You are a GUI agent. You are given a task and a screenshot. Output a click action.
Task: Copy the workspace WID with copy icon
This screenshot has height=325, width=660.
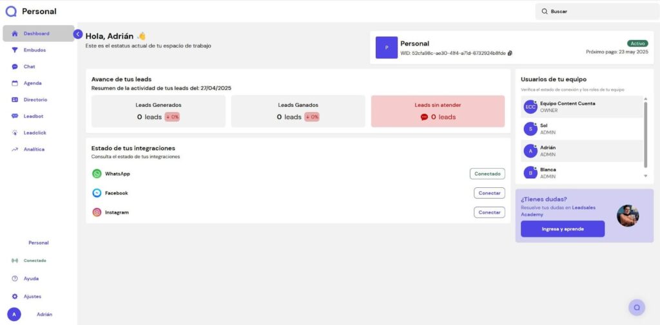510,53
